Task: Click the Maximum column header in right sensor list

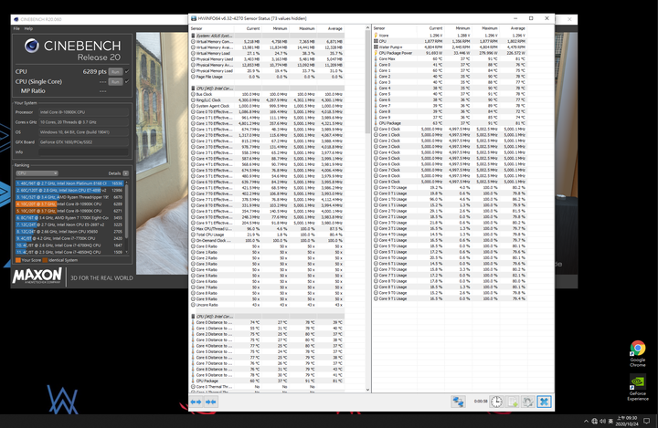Action: point(489,28)
